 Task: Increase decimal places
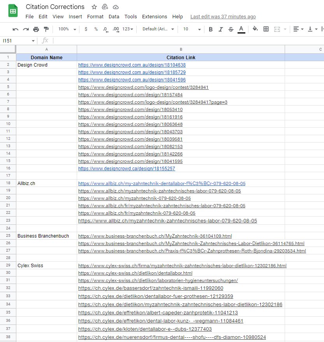pyautogui.click(x=116, y=29)
